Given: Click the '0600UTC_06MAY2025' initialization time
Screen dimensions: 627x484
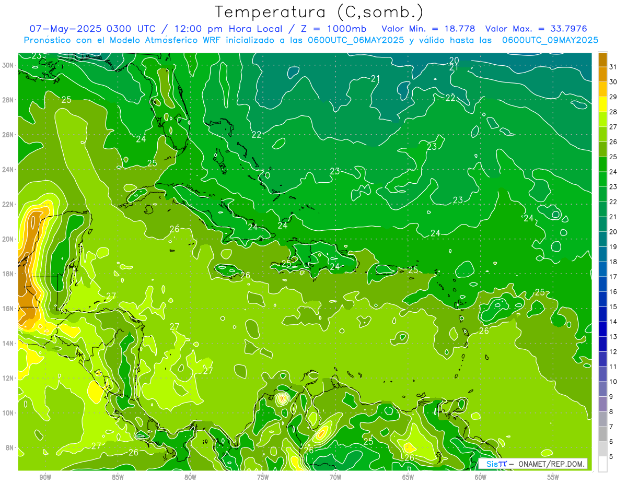Looking at the screenshot, I should pyautogui.click(x=355, y=40).
